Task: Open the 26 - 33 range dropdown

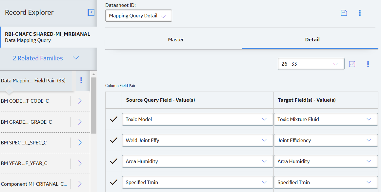Action: 311,64
